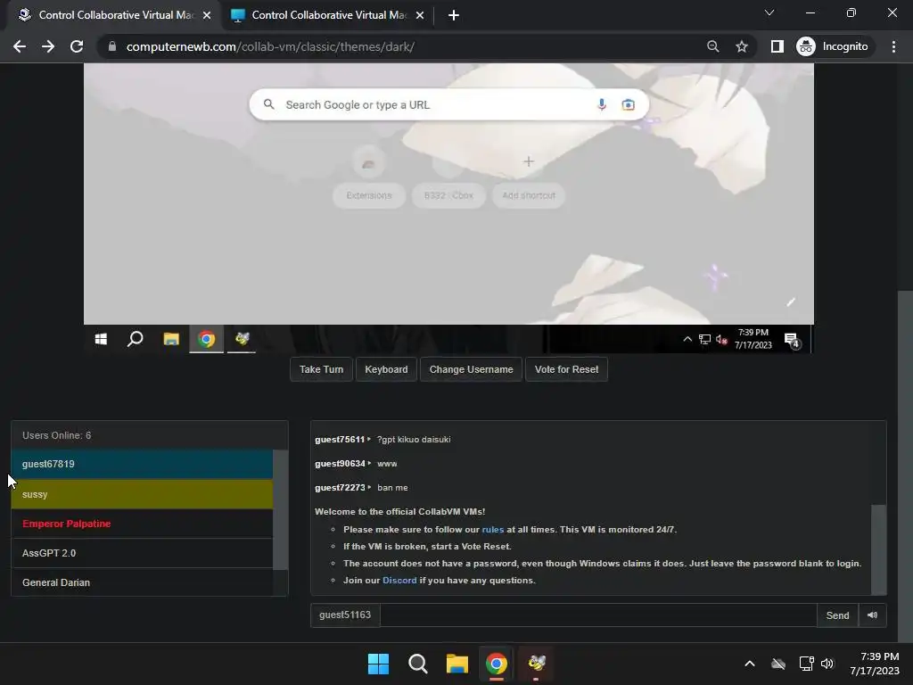Open host clock and date flyout
Screen dimensions: 913x685
(x=875, y=664)
